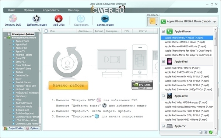Choose Apple iPhone Movie for 480p TV Out
This screenshot has width=221, height=138.
click(x=188, y=51)
